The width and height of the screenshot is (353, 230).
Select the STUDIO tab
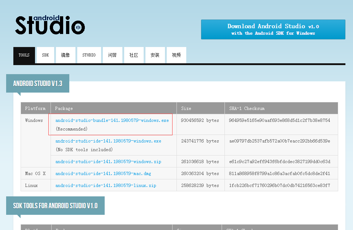[x=89, y=55]
